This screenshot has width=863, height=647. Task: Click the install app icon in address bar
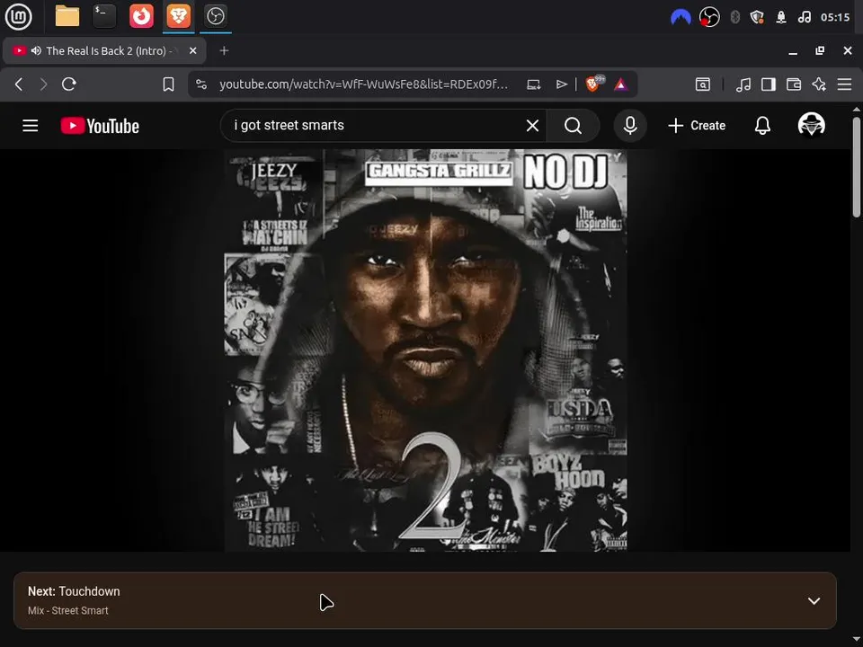pyautogui.click(x=534, y=84)
